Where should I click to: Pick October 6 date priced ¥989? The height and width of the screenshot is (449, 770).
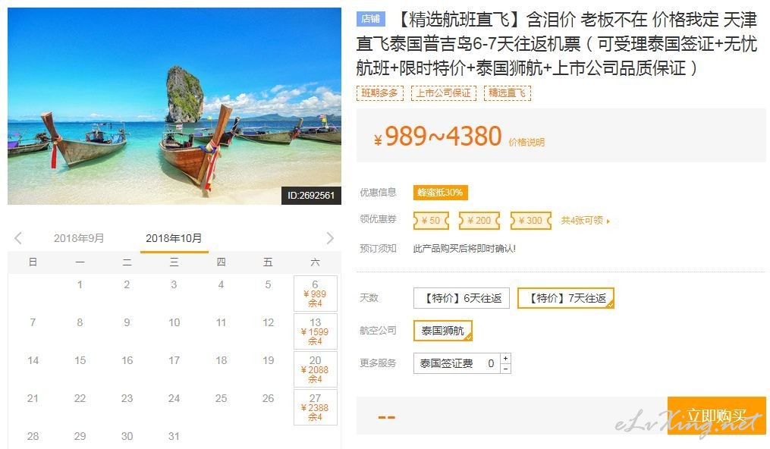316,294
